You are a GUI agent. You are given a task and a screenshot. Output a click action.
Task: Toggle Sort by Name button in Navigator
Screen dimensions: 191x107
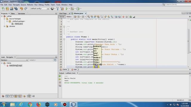[29, 96]
